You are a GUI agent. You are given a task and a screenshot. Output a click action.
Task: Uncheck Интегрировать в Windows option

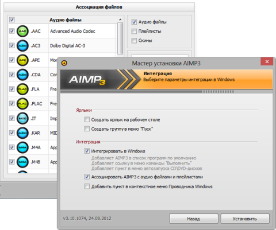click(x=87, y=151)
